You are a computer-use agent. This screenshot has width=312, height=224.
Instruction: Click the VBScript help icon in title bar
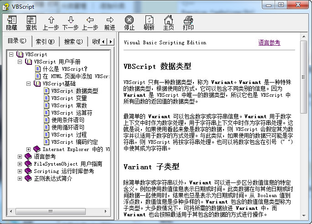(x=6, y=7)
